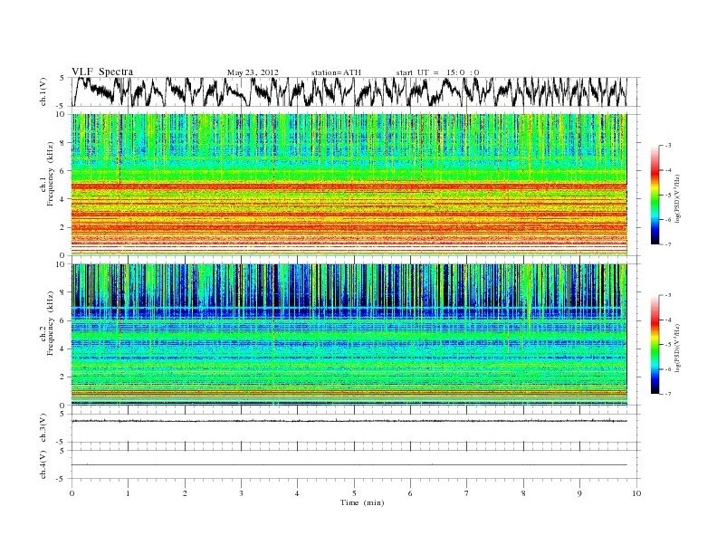Click the ch.4 flat voltage trace line
717x554 pixels.
(349, 465)
